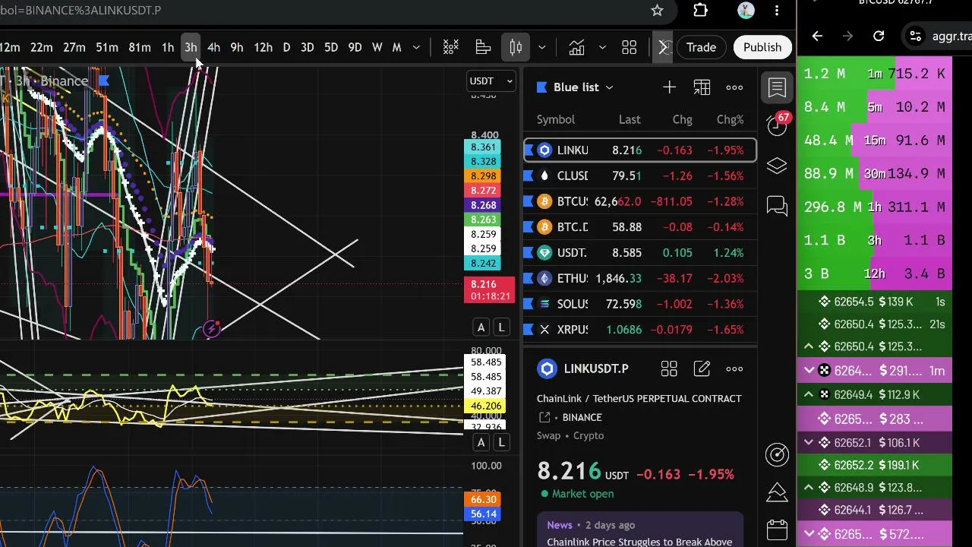
Task: Open the browser extensions puzzle icon
Action: [700, 11]
